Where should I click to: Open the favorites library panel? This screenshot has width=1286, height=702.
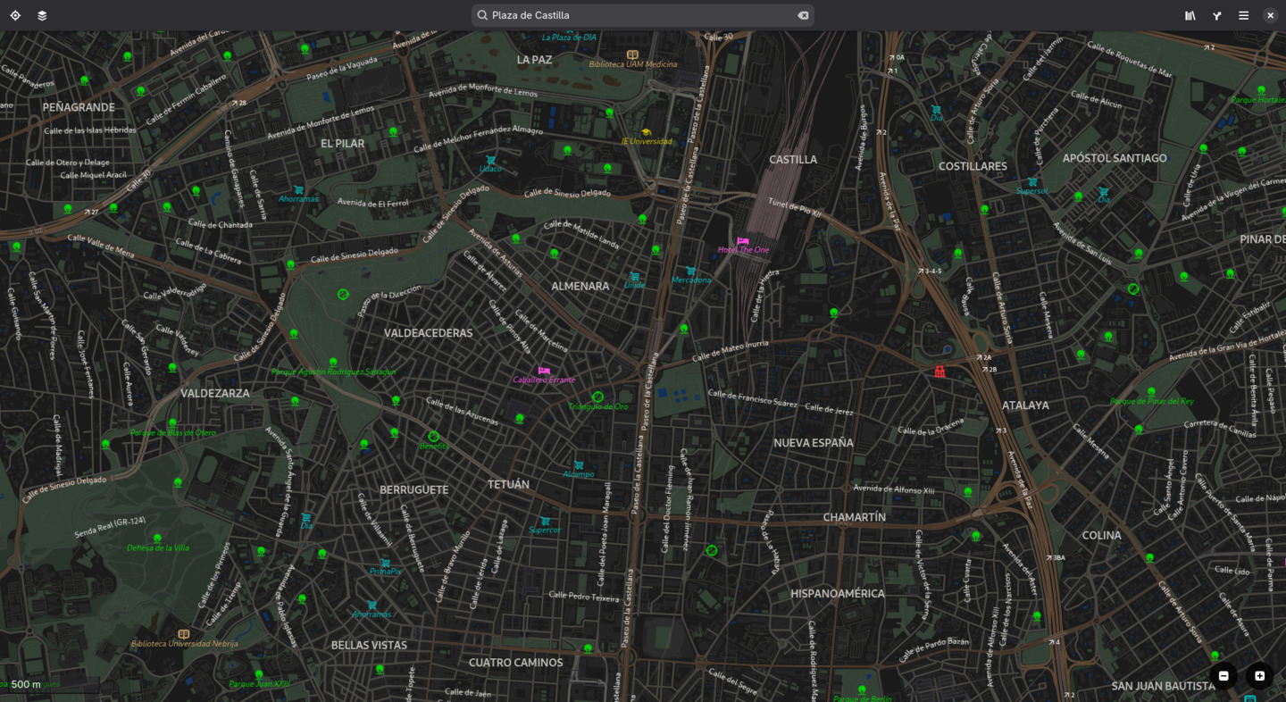pos(1190,15)
